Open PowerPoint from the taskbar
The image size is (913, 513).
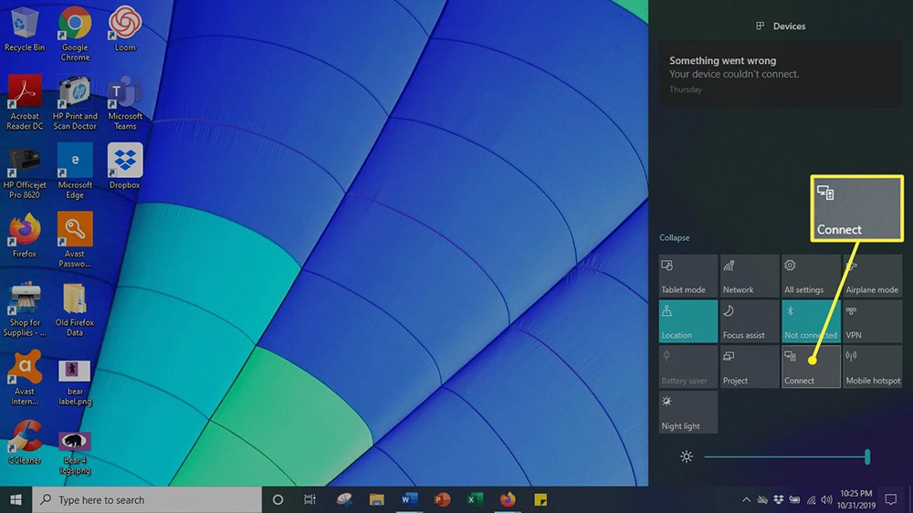(442, 499)
